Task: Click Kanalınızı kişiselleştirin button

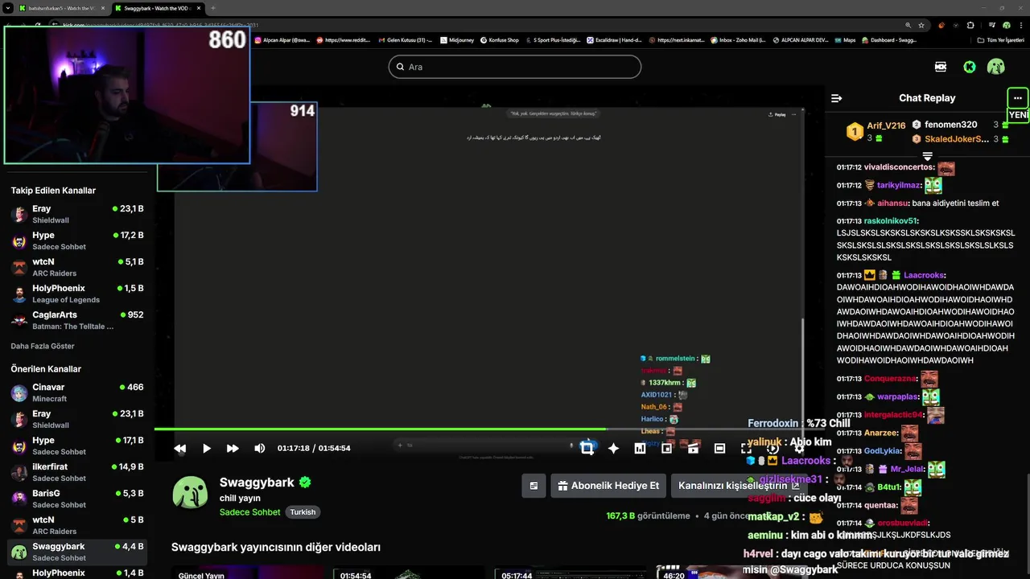Action: click(739, 486)
